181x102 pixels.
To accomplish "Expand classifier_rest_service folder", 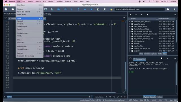I will pyautogui.click(x=130, y=22).
